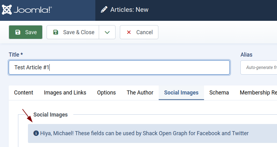Expand the Save & Close dropdown chevron
277x147 pixels.
[107, 32]
